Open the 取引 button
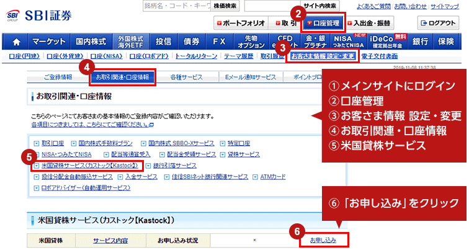The image size is (469, 250). pyautogui.click(x=285, y=23)
